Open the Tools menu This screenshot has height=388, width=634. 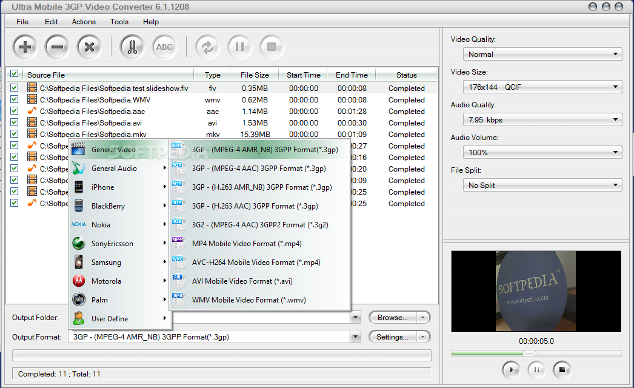(119, 22)
